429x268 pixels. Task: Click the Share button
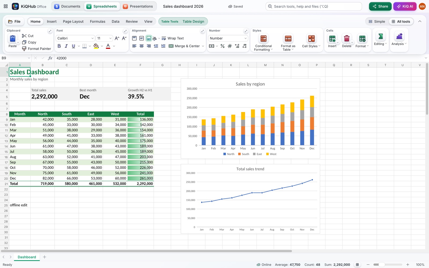380,6
